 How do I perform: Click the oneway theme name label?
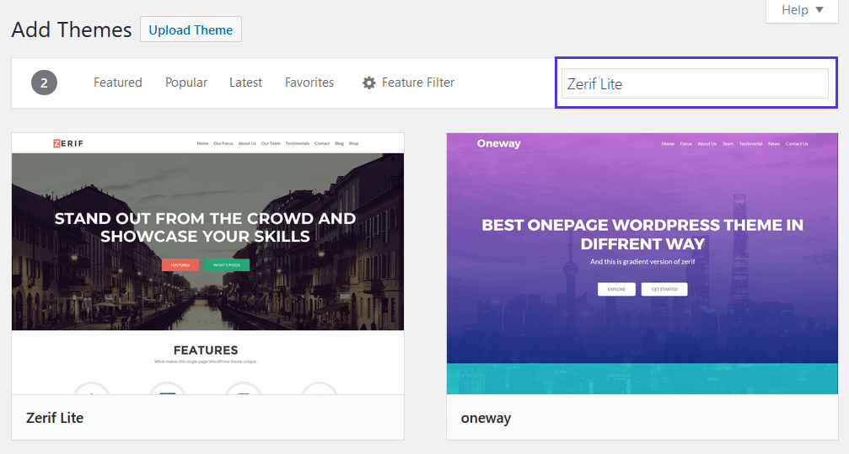pyautogui.click(x=486, y=418)
